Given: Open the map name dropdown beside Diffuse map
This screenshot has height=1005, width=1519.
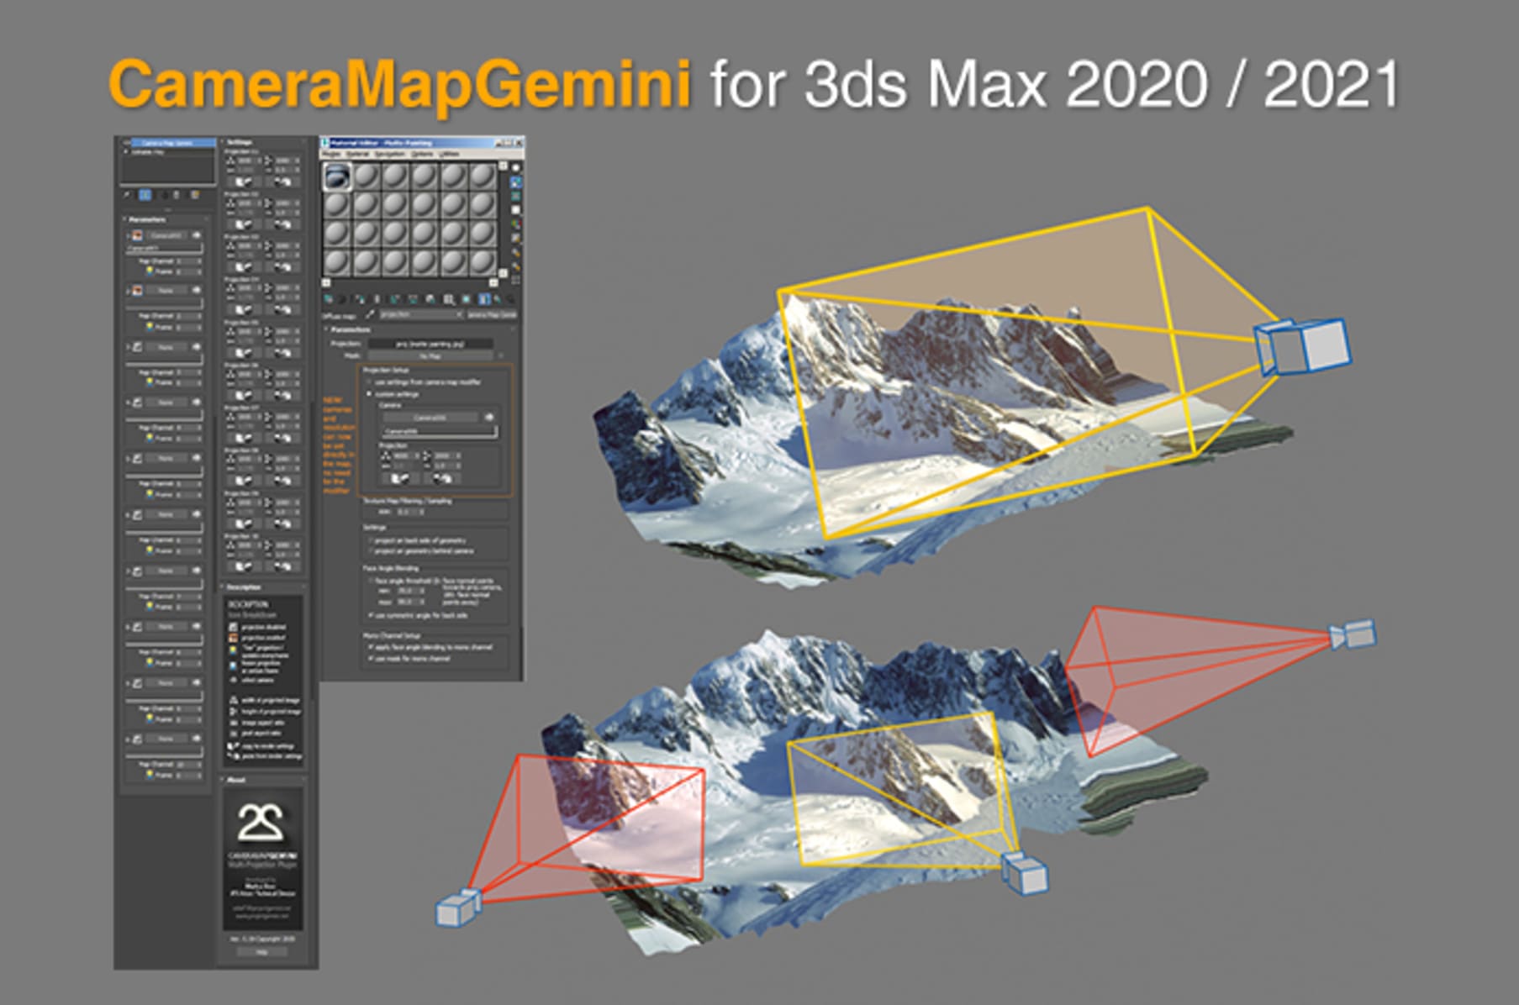Looking at the screenshot, I should 421,315.
